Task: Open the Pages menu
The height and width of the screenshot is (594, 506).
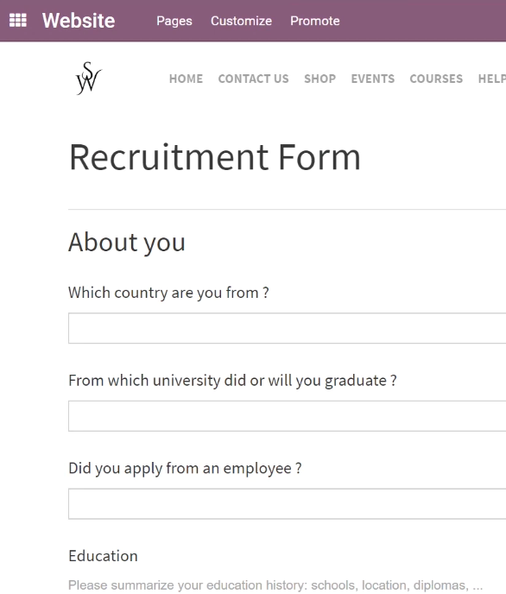Action: tap(174, 21)
